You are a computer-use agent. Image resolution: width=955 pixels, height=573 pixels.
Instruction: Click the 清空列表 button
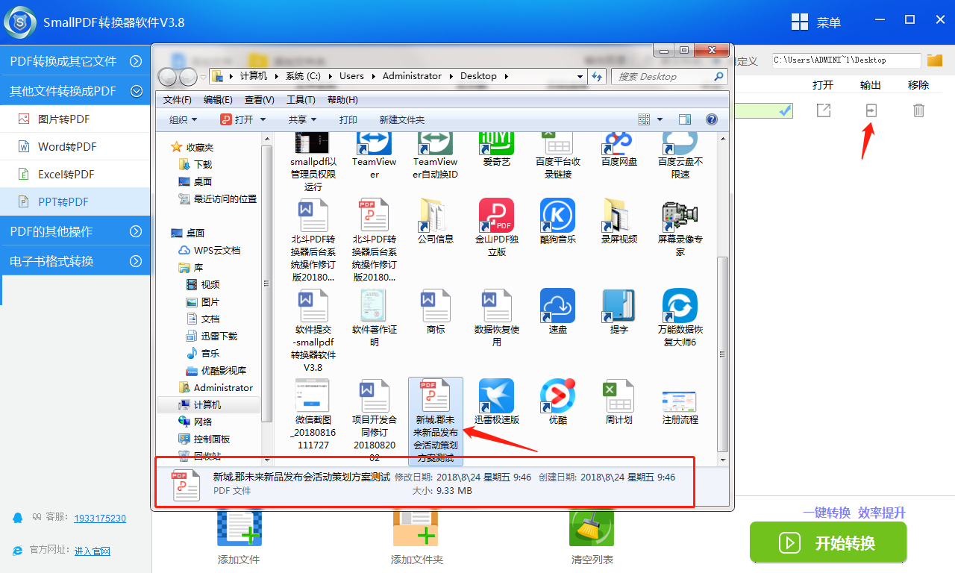[x=592, y=537]
